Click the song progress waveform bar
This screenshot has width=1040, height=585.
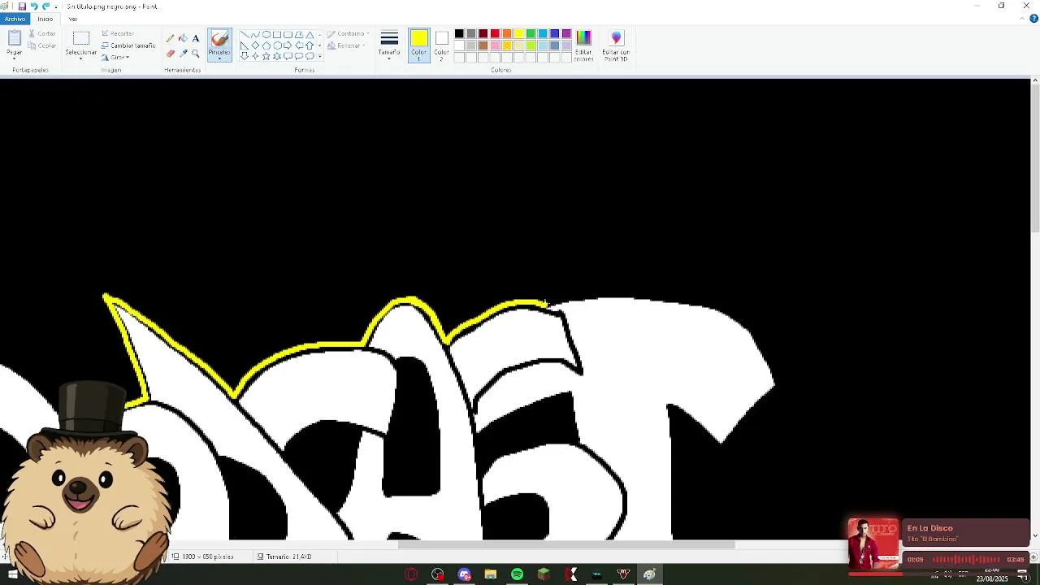pyautogui.click(x=966, y=559)
